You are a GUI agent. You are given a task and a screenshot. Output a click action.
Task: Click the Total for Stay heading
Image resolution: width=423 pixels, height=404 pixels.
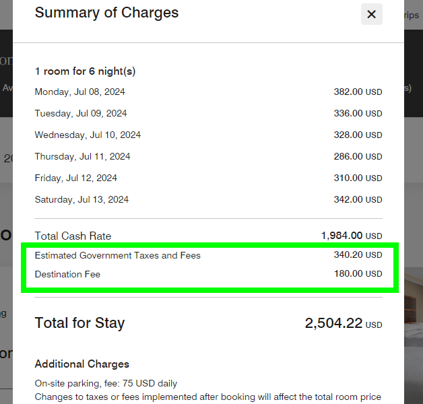pos(79,323)
